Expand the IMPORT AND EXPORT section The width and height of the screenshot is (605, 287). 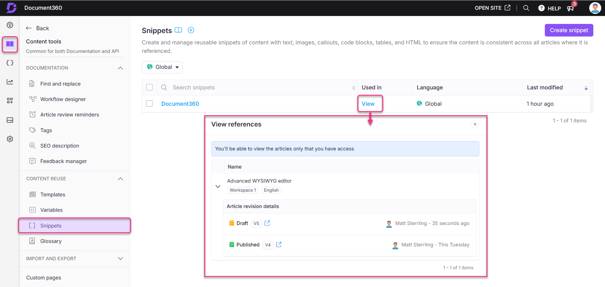(120, 258)
